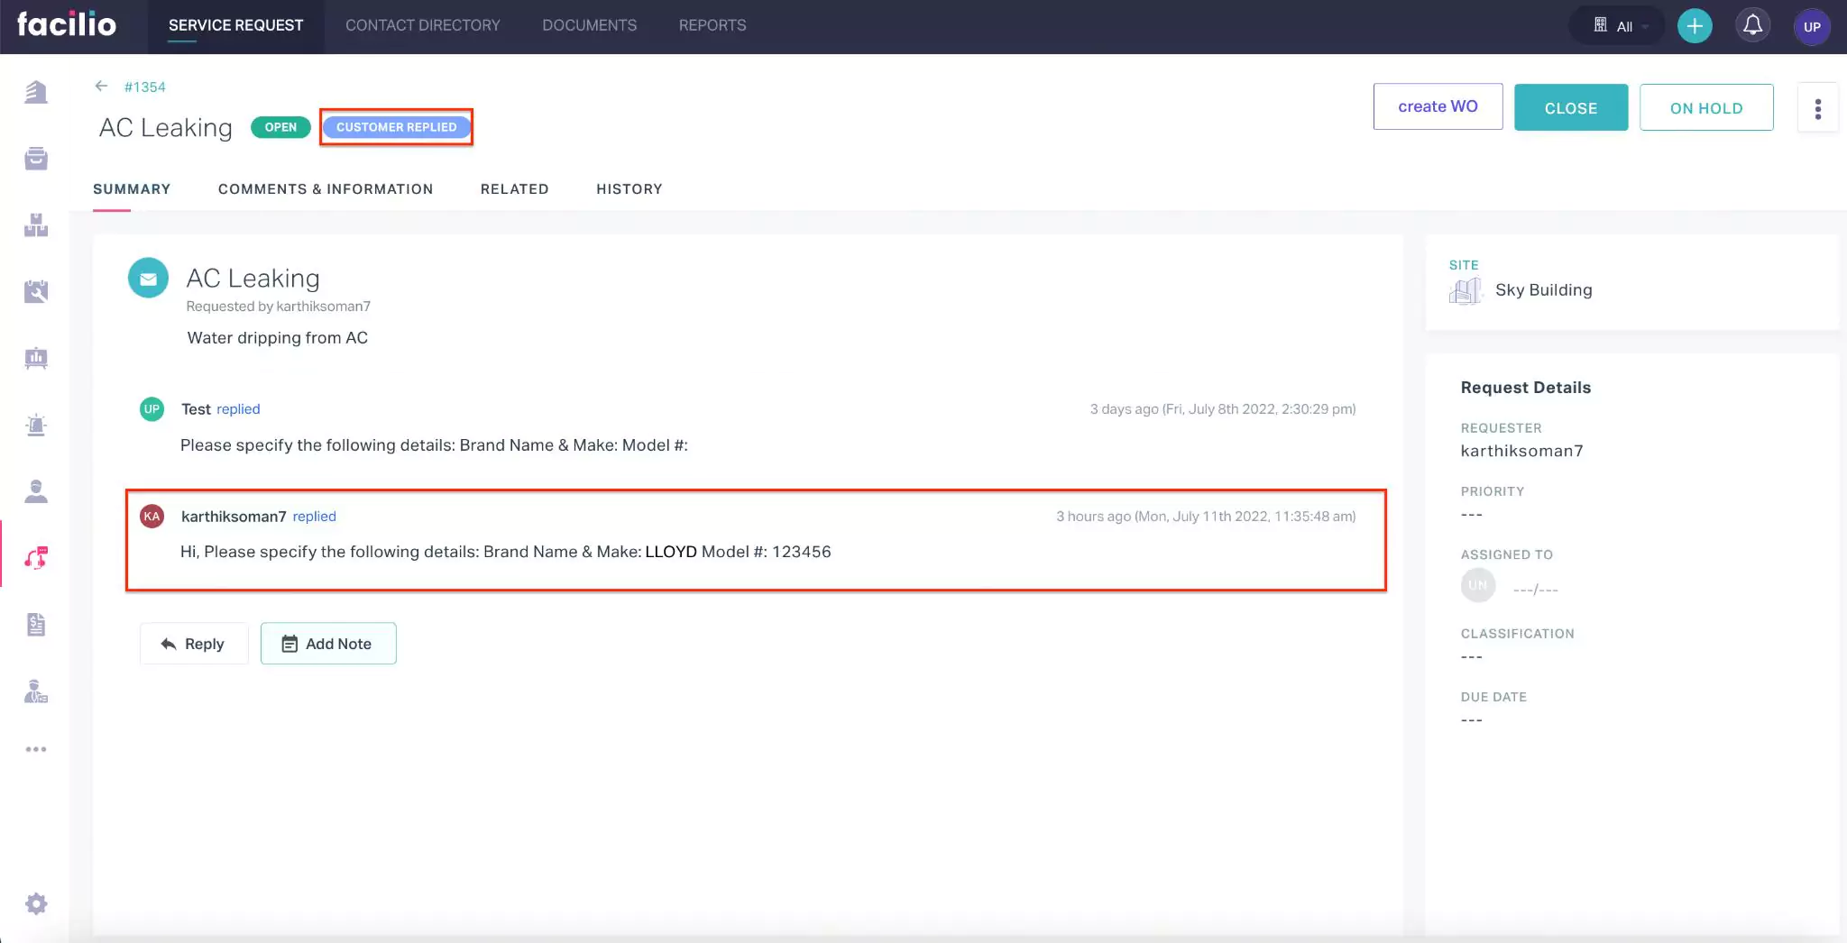Click the Due Date empty value
The image size is (1847, 943).
pyautogui.click(x=1471, y=719)
